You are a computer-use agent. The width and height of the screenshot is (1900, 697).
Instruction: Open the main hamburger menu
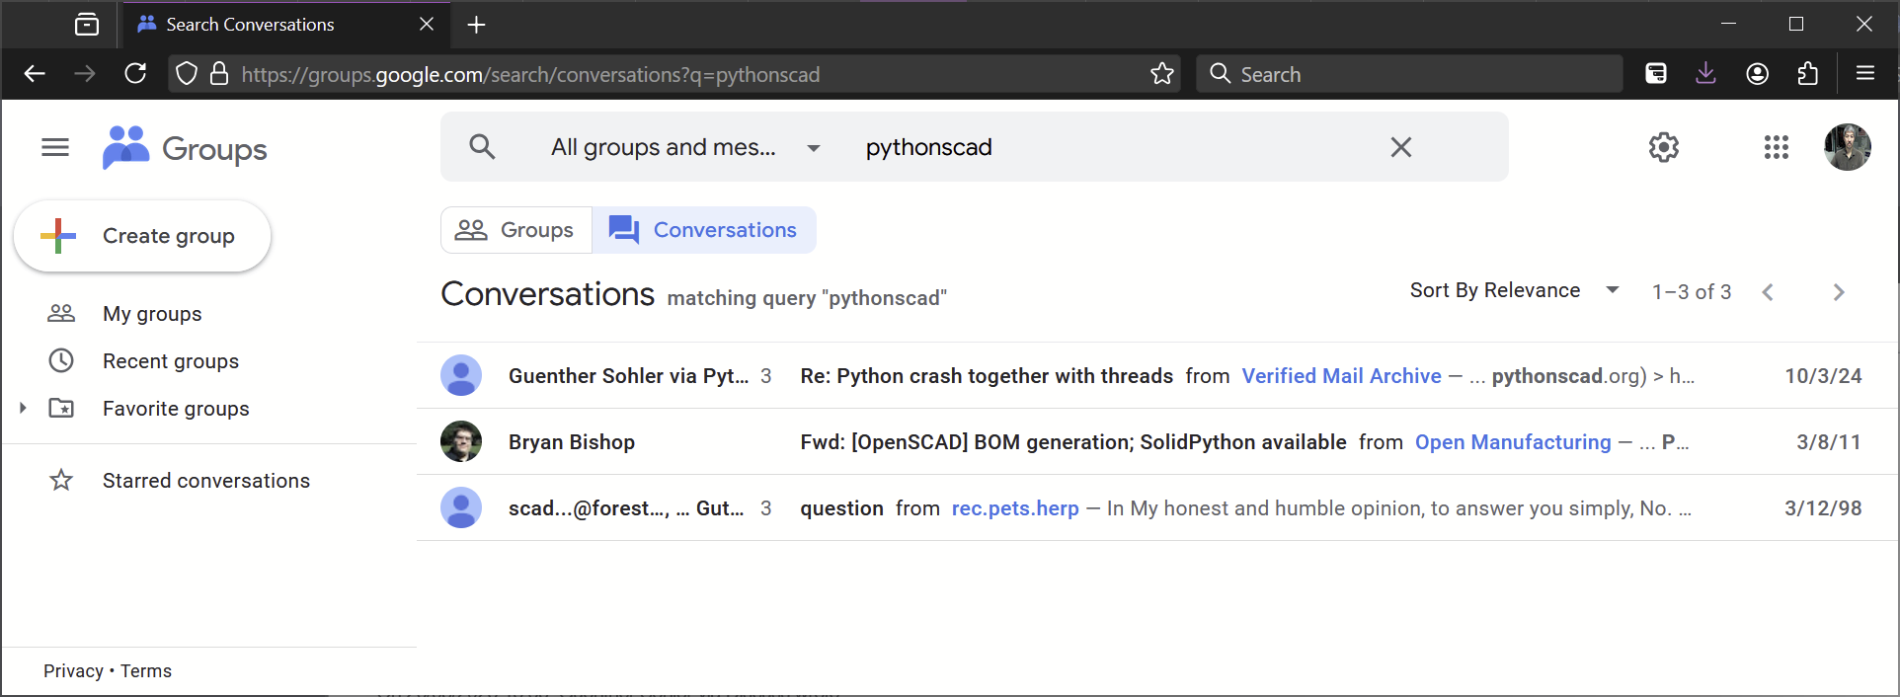coord(55,148)
